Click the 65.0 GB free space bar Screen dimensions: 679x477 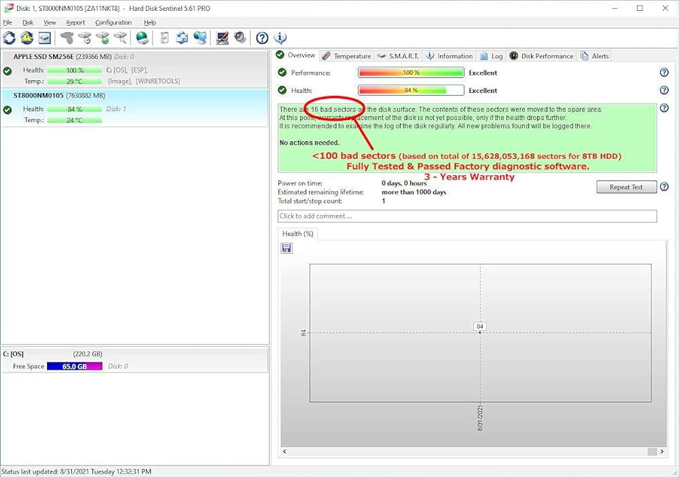click(75, 366)
